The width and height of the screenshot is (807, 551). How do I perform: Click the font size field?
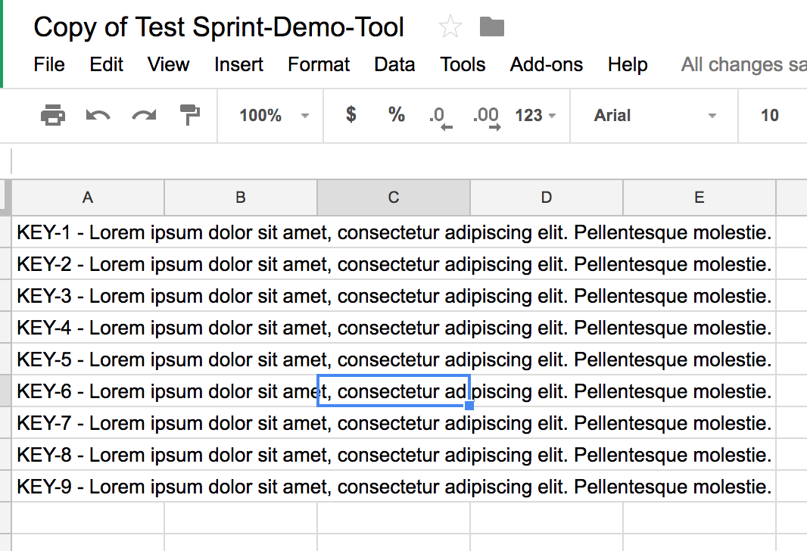click(770, 115)
